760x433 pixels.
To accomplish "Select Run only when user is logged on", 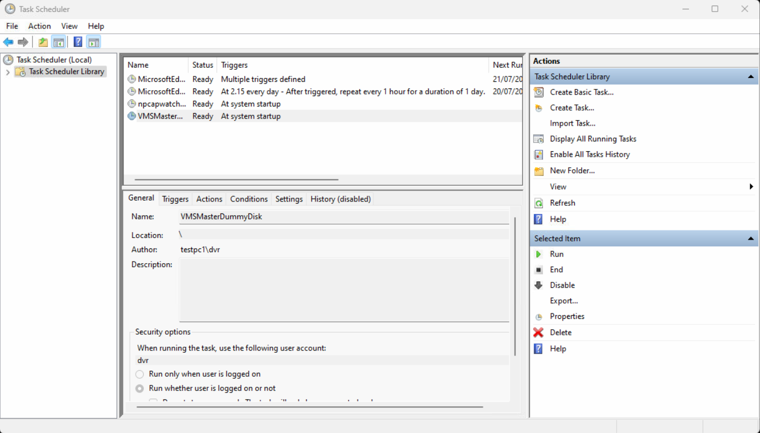I will 139,374.
